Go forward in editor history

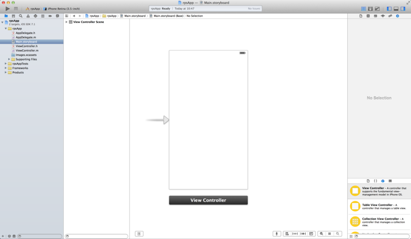(x=80, y=16)
